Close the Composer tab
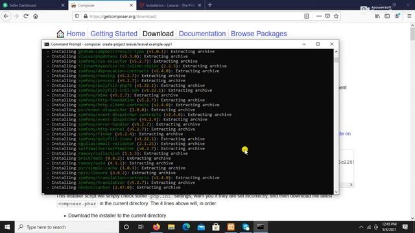This screenshot has width=415, height=233. (131, 5)
